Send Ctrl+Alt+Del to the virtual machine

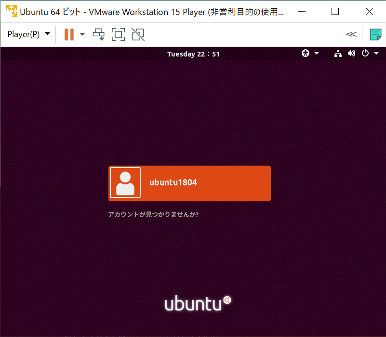click(98, 34)
